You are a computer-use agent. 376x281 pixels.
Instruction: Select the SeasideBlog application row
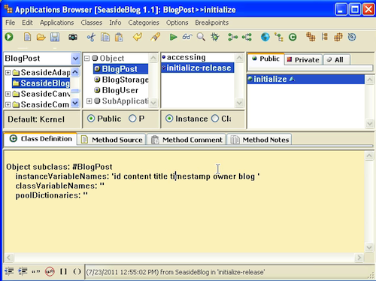click(41, 83)
